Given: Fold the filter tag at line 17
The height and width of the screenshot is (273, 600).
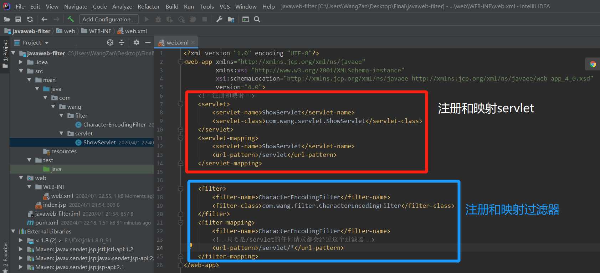Looking at the screenshot, I should (181, 189).
